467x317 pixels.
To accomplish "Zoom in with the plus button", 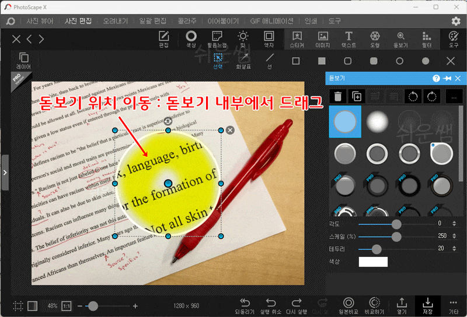I will [x=135, y=306].
